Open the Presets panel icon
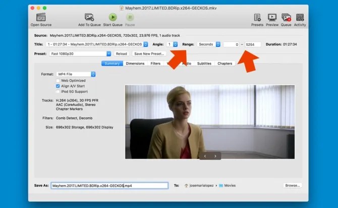This screenshot has height=208, width=338. pyautogui.click(x=257, y=17)
